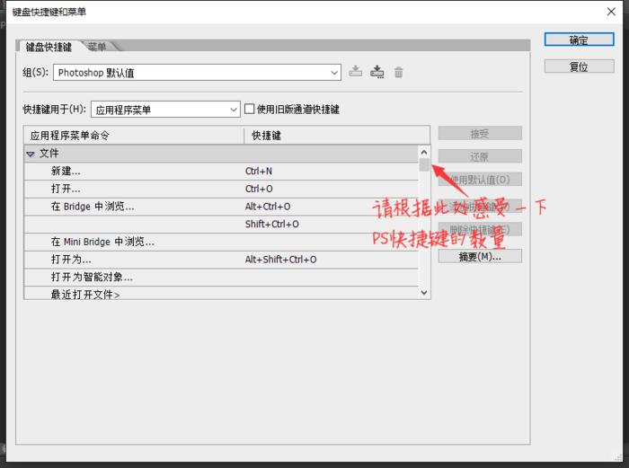The height and width of the screenshot is (468, 629).
Task: Select the 打开为... command row
Action: pyautogui.click(x=221, y=260)
